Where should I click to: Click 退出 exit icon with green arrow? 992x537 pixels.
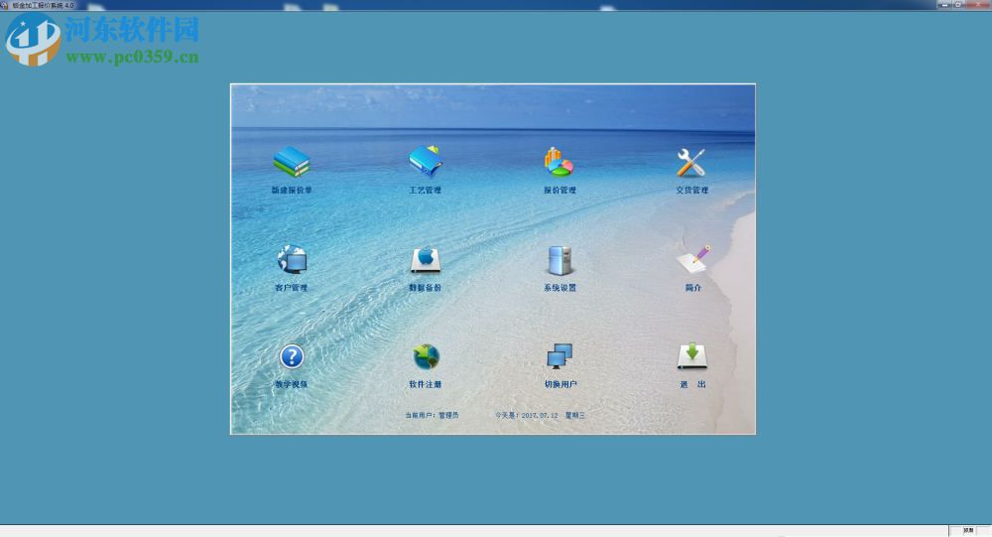pyautogui.click(x=692, y=356)
